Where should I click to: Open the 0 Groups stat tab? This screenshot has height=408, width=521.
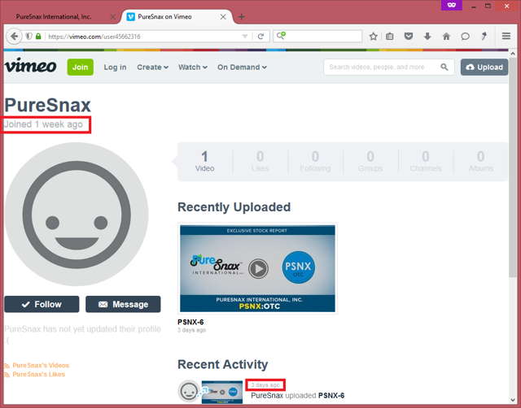370,162
